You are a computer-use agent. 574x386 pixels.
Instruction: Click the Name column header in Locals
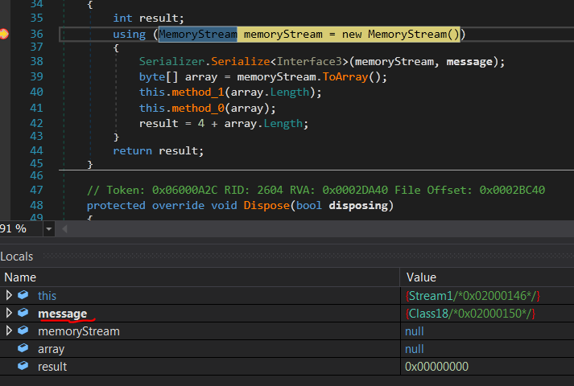pyautogui.click(x=20, y=277)
